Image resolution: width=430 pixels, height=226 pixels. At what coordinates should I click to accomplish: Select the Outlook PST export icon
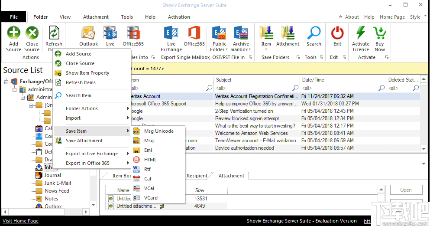point(88,33)
